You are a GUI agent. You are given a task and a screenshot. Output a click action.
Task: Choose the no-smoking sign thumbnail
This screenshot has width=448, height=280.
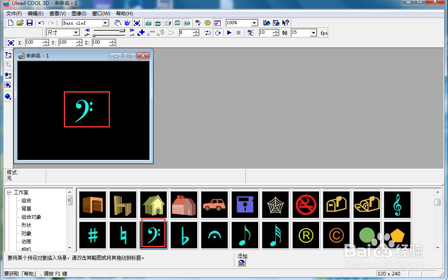click(306, 205)
